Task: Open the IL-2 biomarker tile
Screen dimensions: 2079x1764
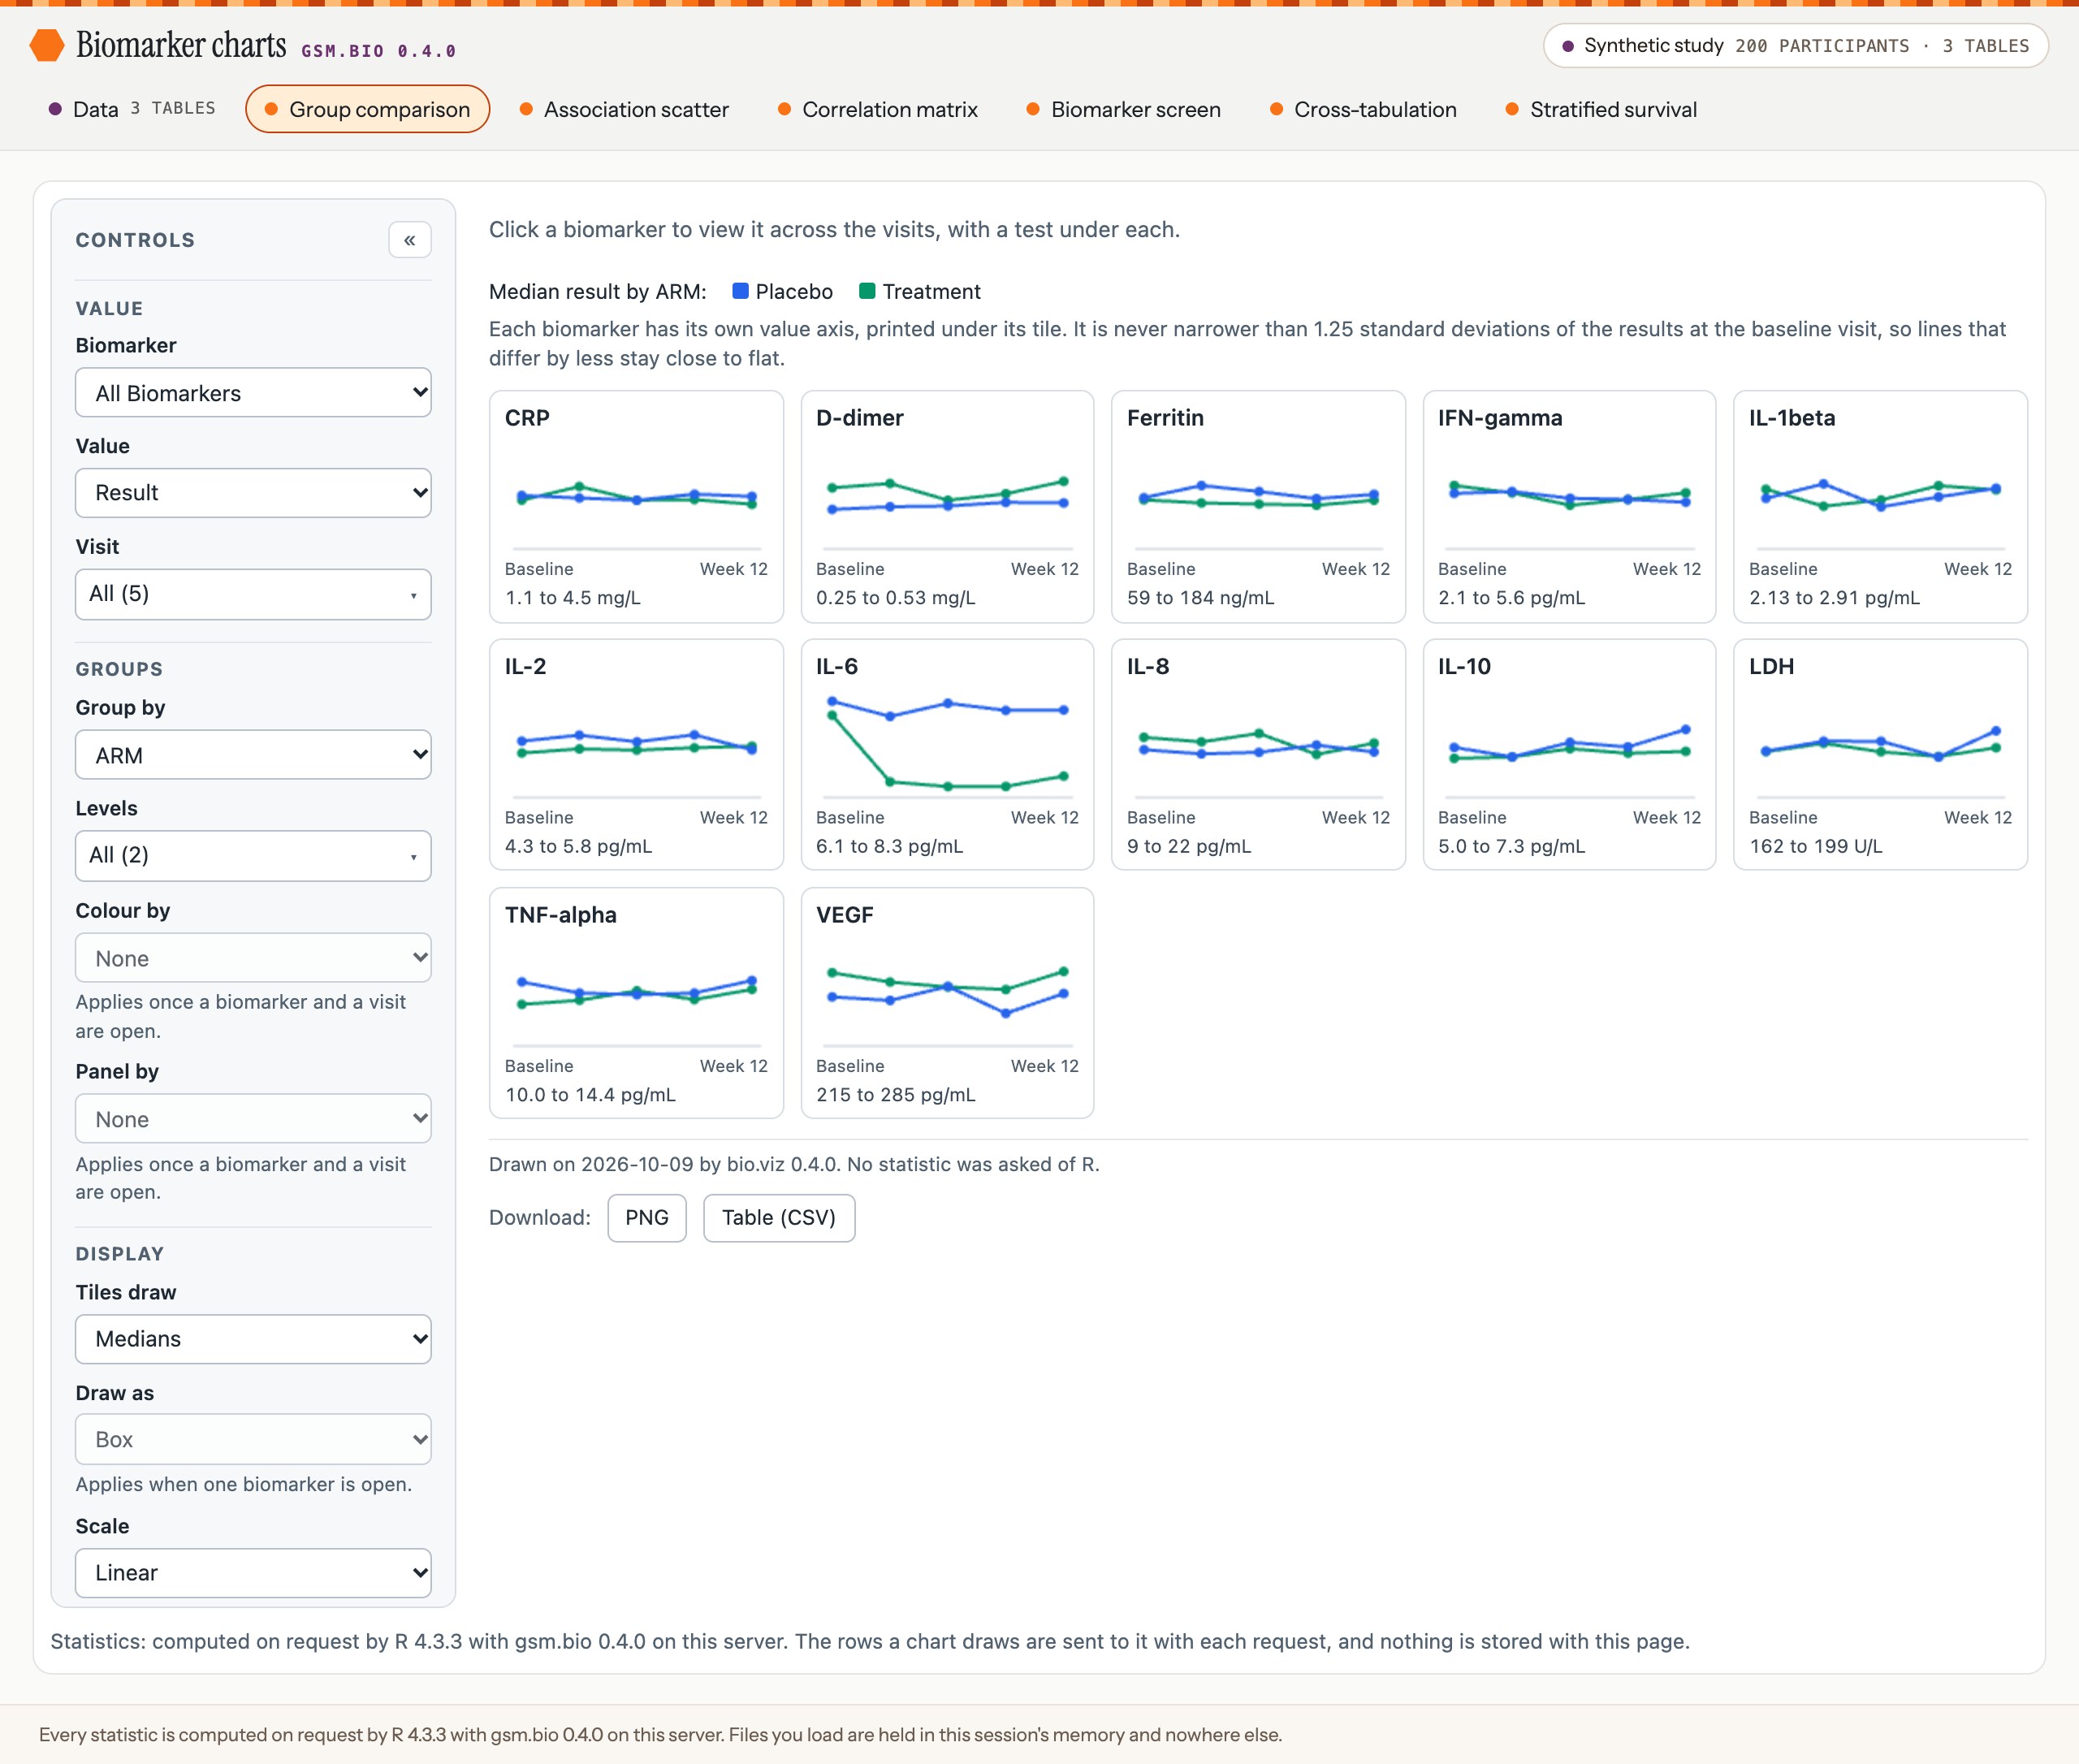Action: 637,755
